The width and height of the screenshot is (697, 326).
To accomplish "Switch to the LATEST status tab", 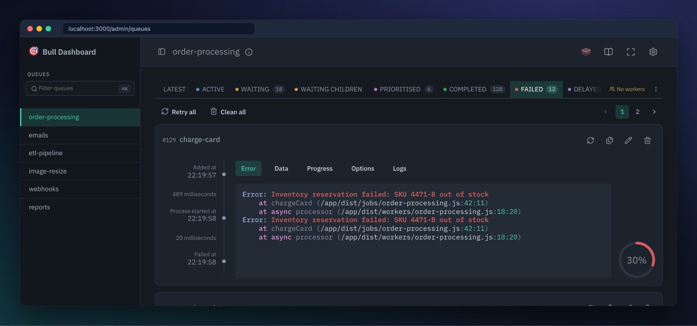I will pos(174,89).
